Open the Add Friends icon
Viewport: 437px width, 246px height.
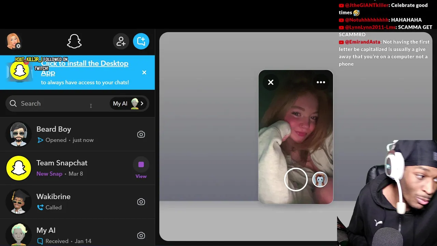[x=121, y=41]
